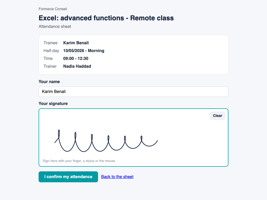Click the "10/05/2026 - Morning" half-day value
The width and height of the screenshot is (267, 200).
(x=84, y=51)
